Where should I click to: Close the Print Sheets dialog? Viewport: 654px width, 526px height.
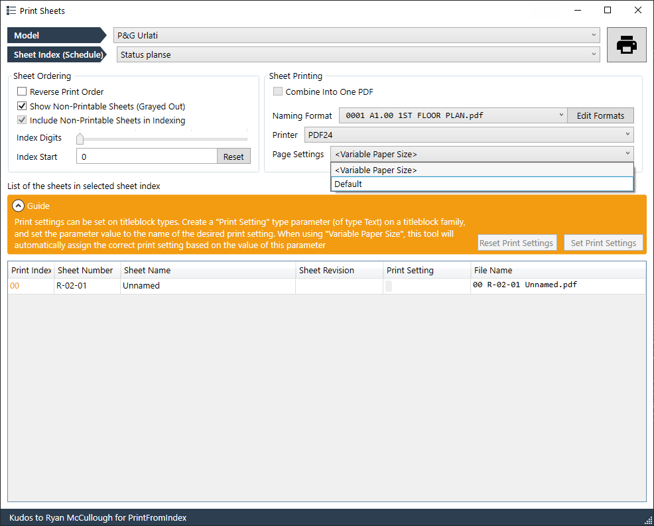tap(637, 11)
